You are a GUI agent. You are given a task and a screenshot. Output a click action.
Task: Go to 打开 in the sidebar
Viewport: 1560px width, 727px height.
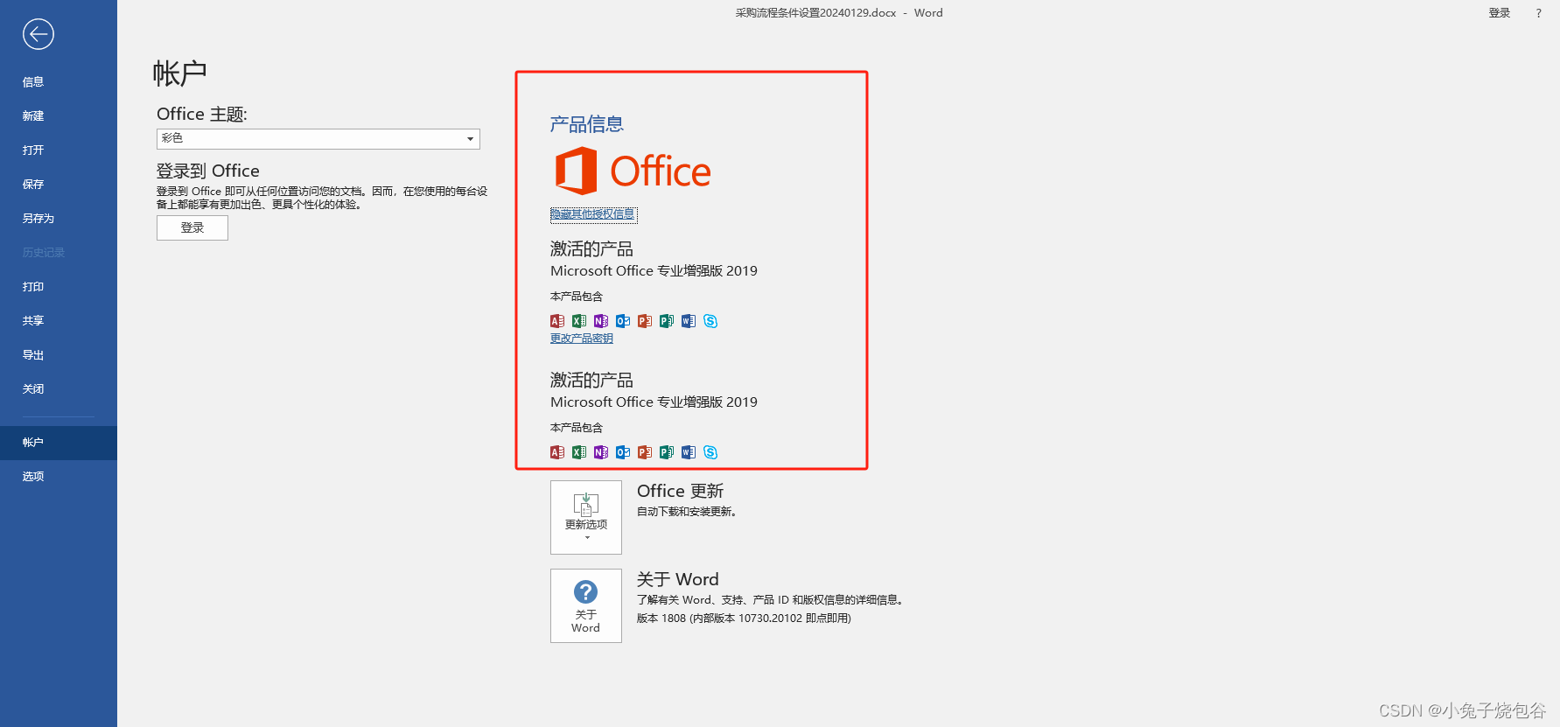59,150
